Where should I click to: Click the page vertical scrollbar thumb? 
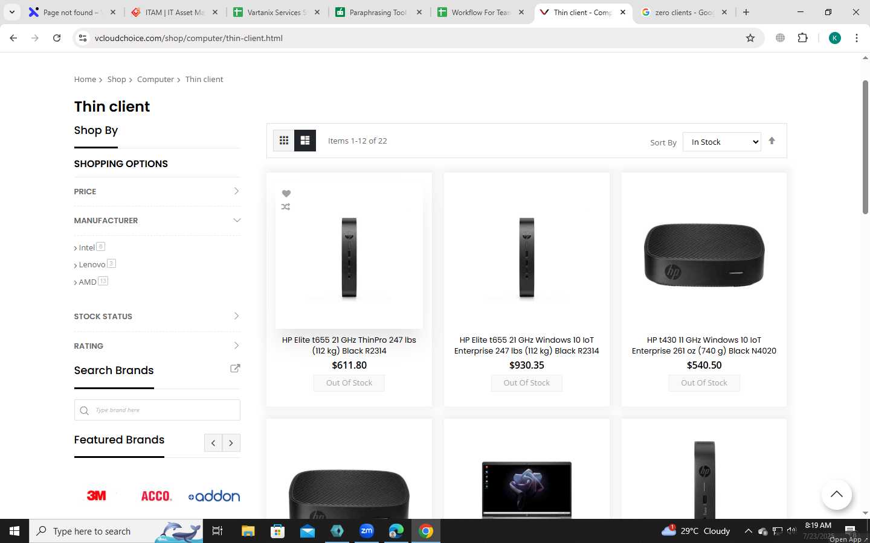click(865, 147)
